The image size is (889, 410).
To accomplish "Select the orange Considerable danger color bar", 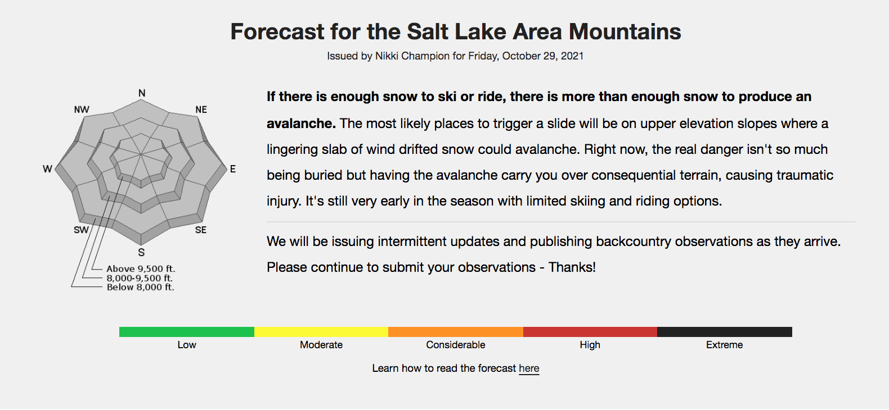I will tap(456, 332).
